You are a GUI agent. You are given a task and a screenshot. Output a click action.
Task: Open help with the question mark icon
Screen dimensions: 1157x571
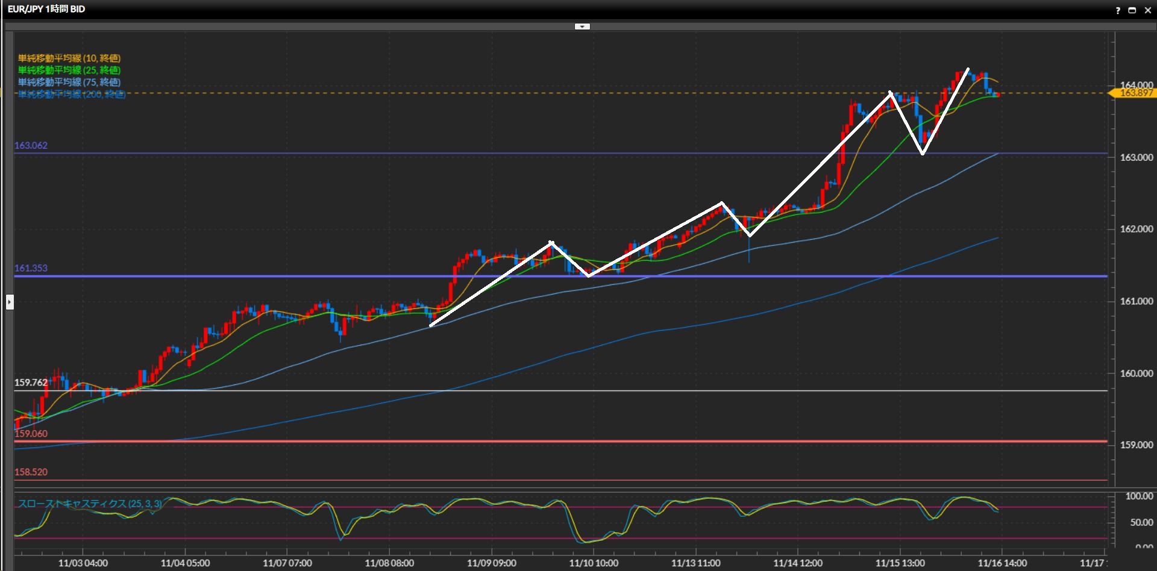(1118, 10)
